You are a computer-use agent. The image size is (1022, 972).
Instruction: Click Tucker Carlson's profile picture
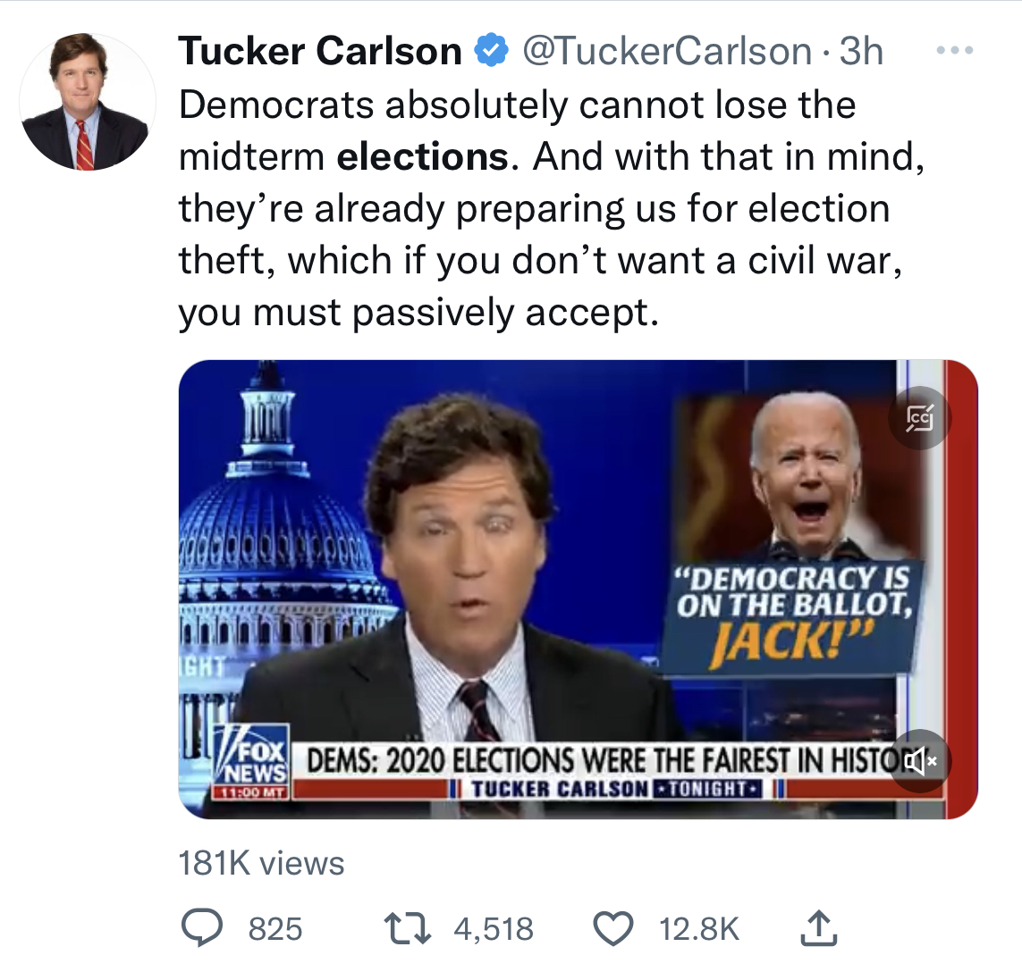point(88,103)
